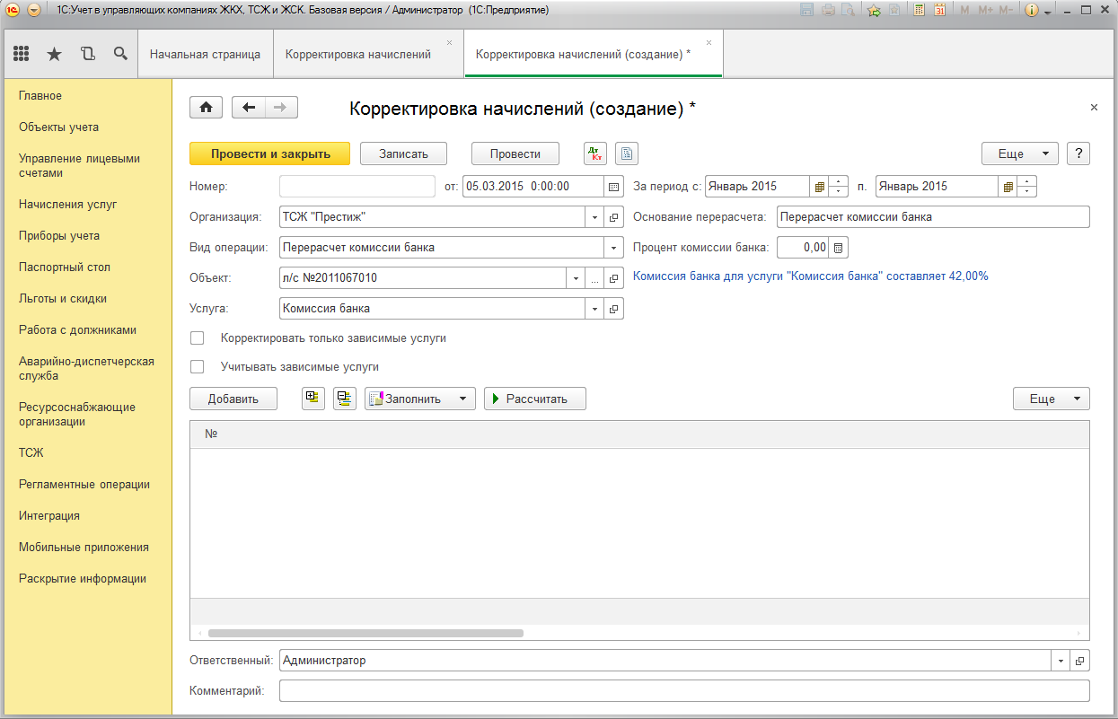
Task: Open the sections grid menu icon
Action: (x=22, y=54)
